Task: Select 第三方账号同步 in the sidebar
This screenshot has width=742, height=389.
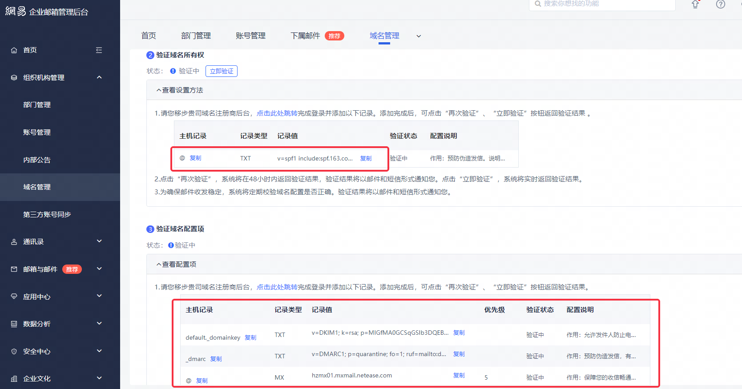Action: click(x=47, y=215)
